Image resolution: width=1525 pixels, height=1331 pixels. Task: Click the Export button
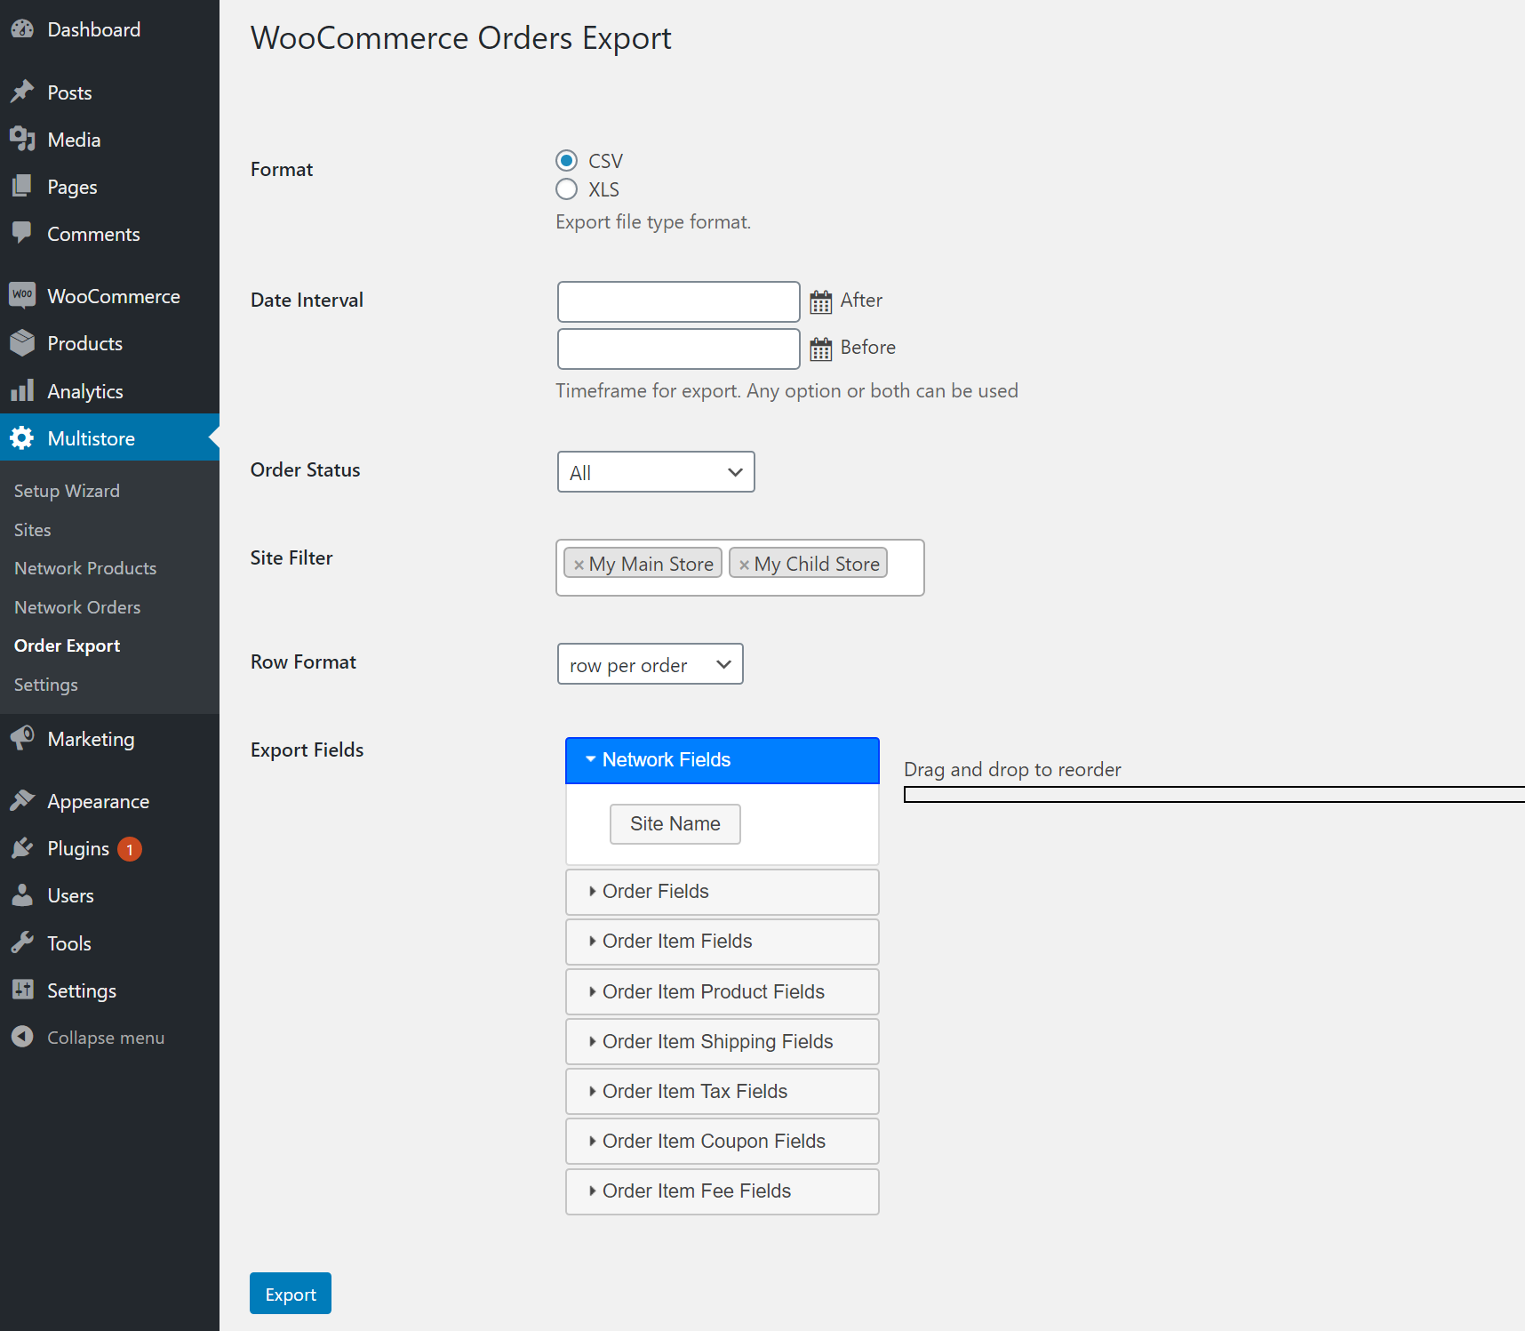291,1293
